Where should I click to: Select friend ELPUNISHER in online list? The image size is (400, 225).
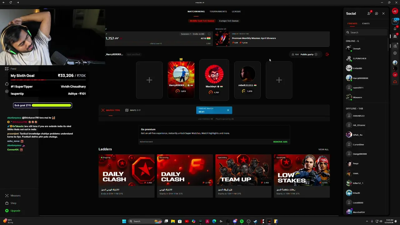tap(366, 58)
